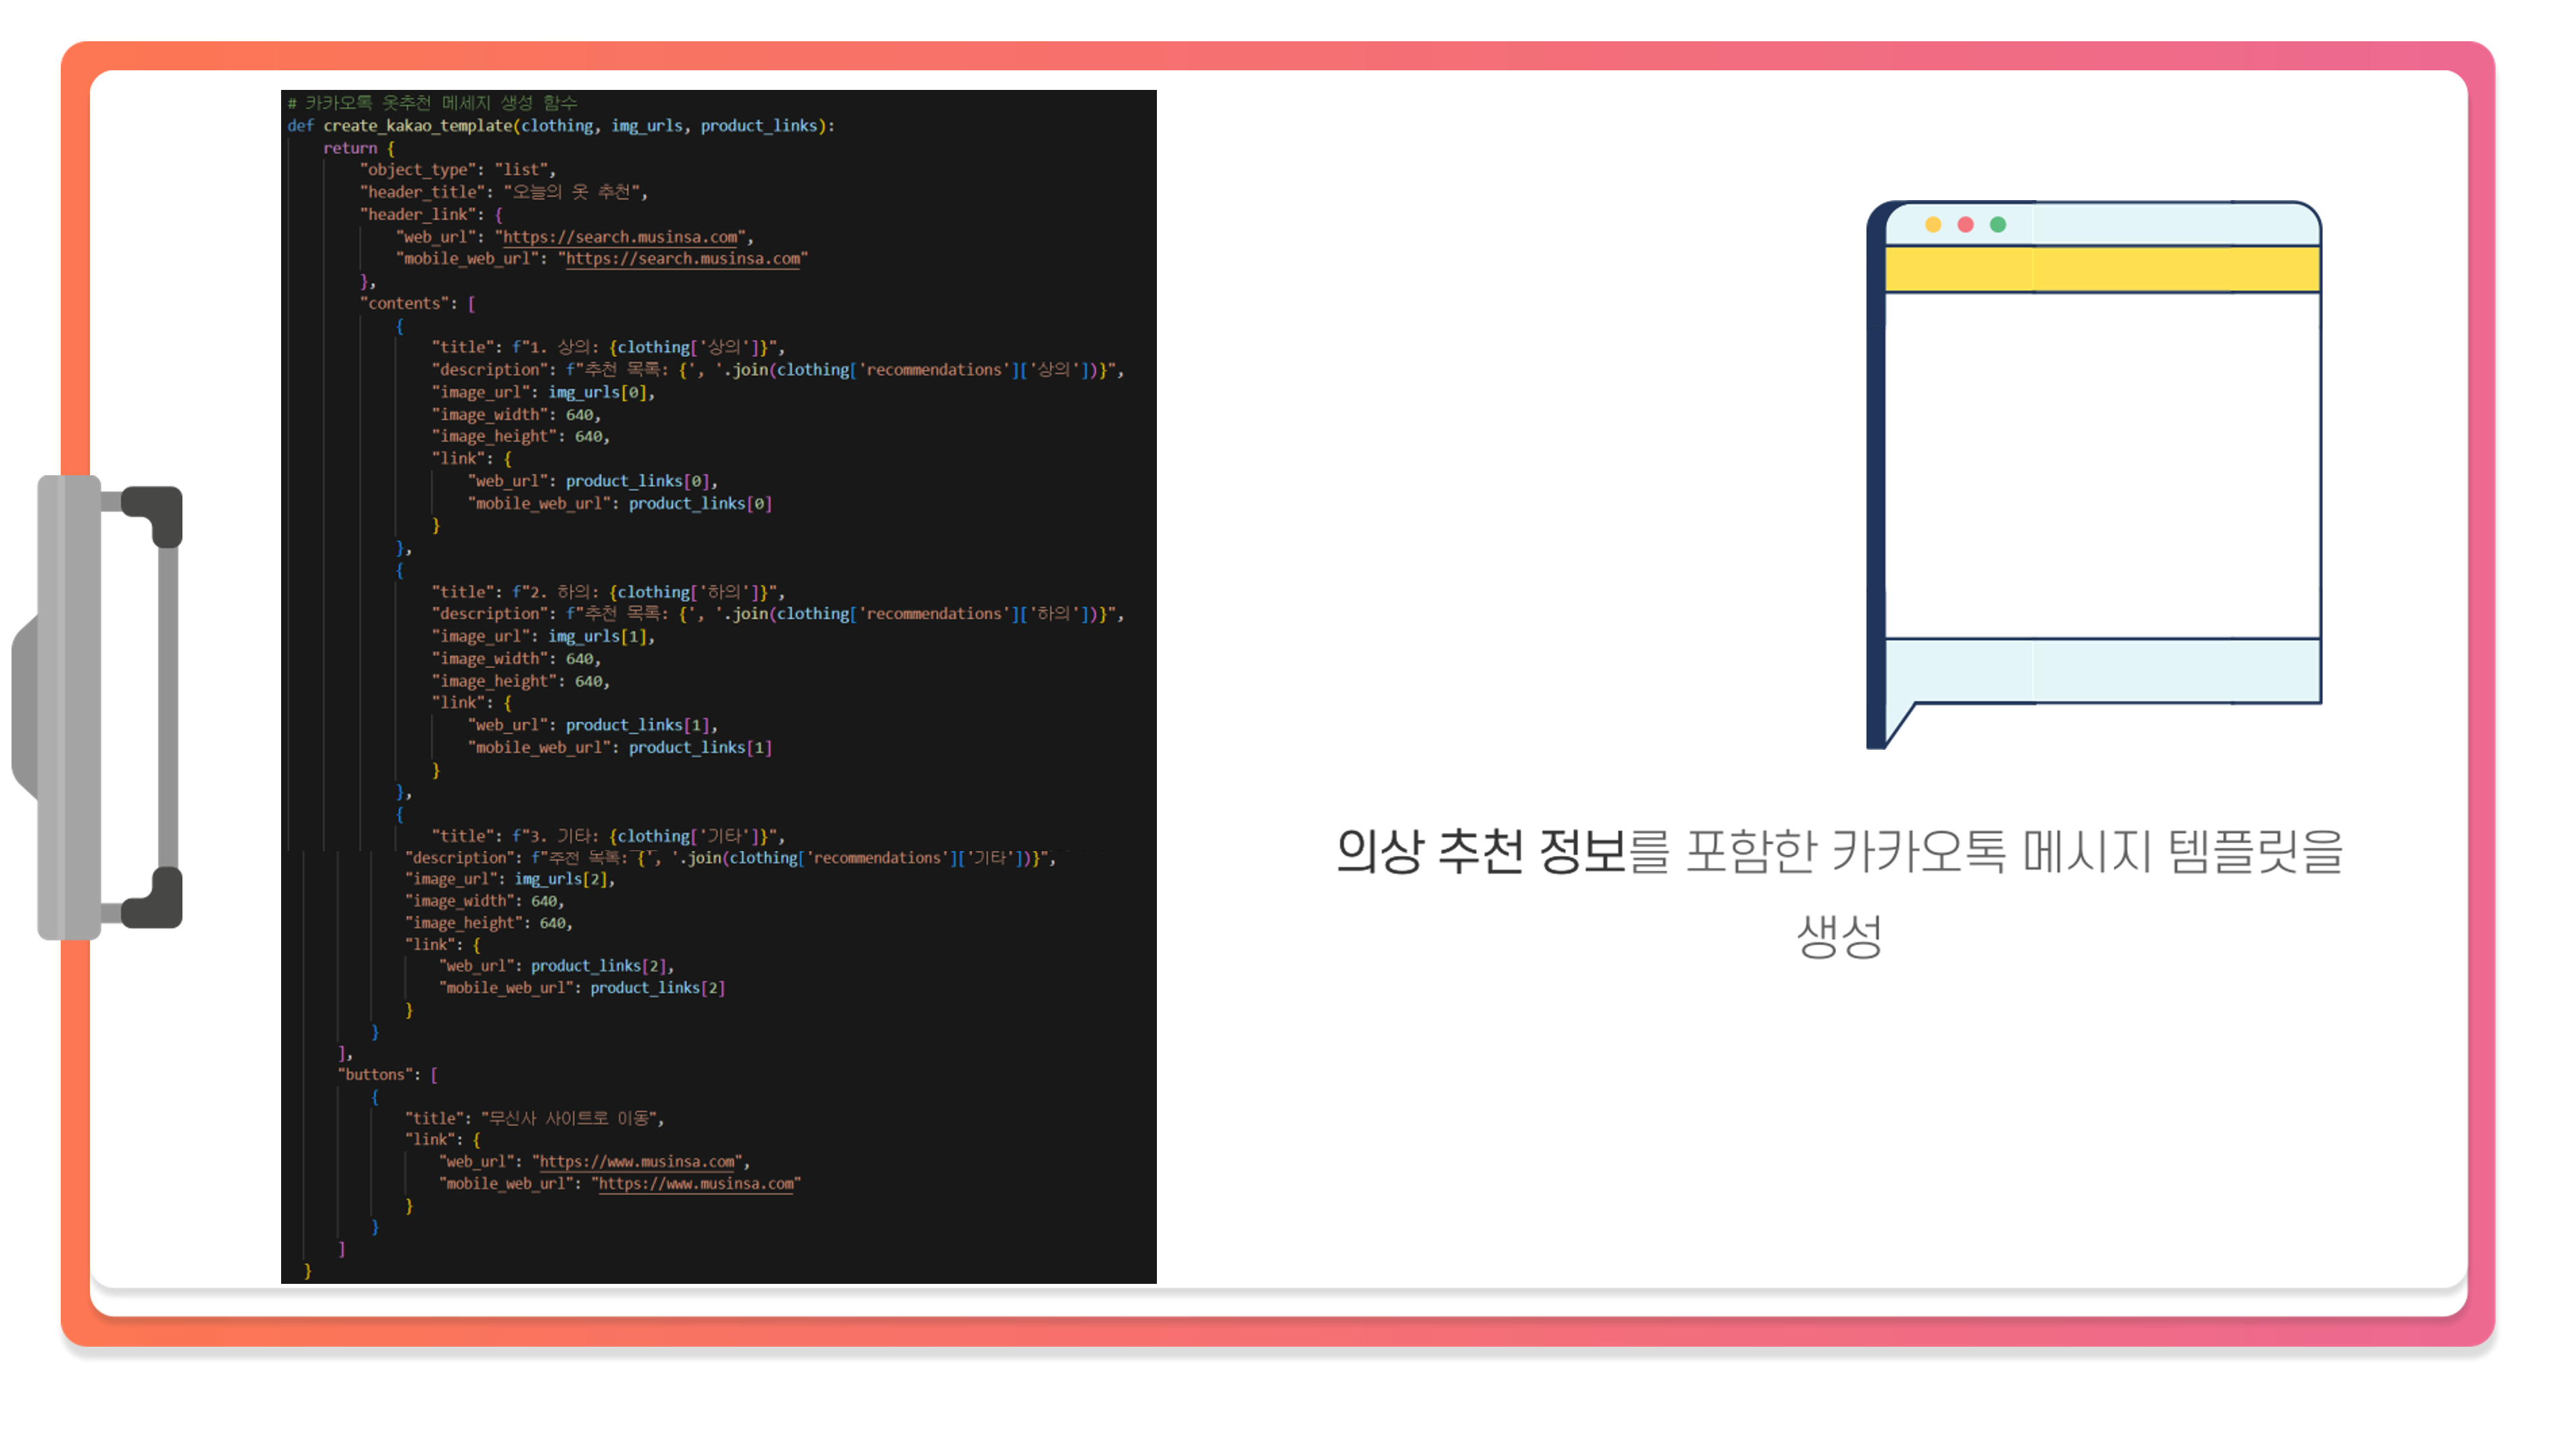The image size is (2576, 1438).
Task: Click the "header_title" line in code
Action: (x=504, y=192)
